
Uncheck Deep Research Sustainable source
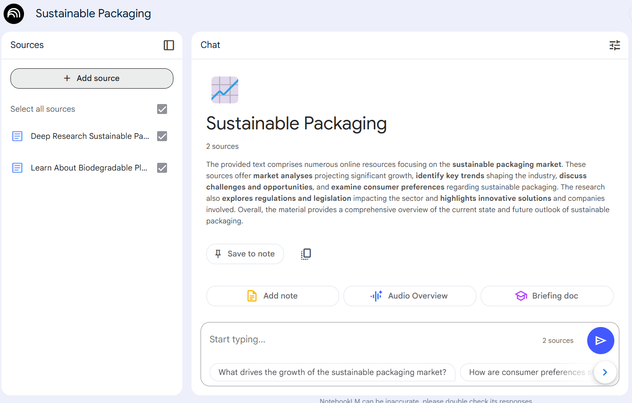coord(162,136)
